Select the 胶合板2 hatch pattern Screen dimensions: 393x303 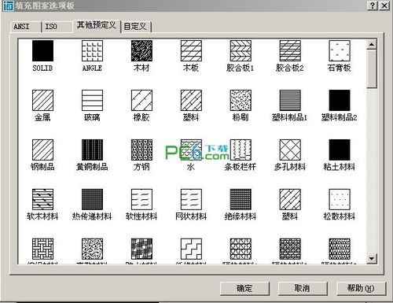[290, 51]
